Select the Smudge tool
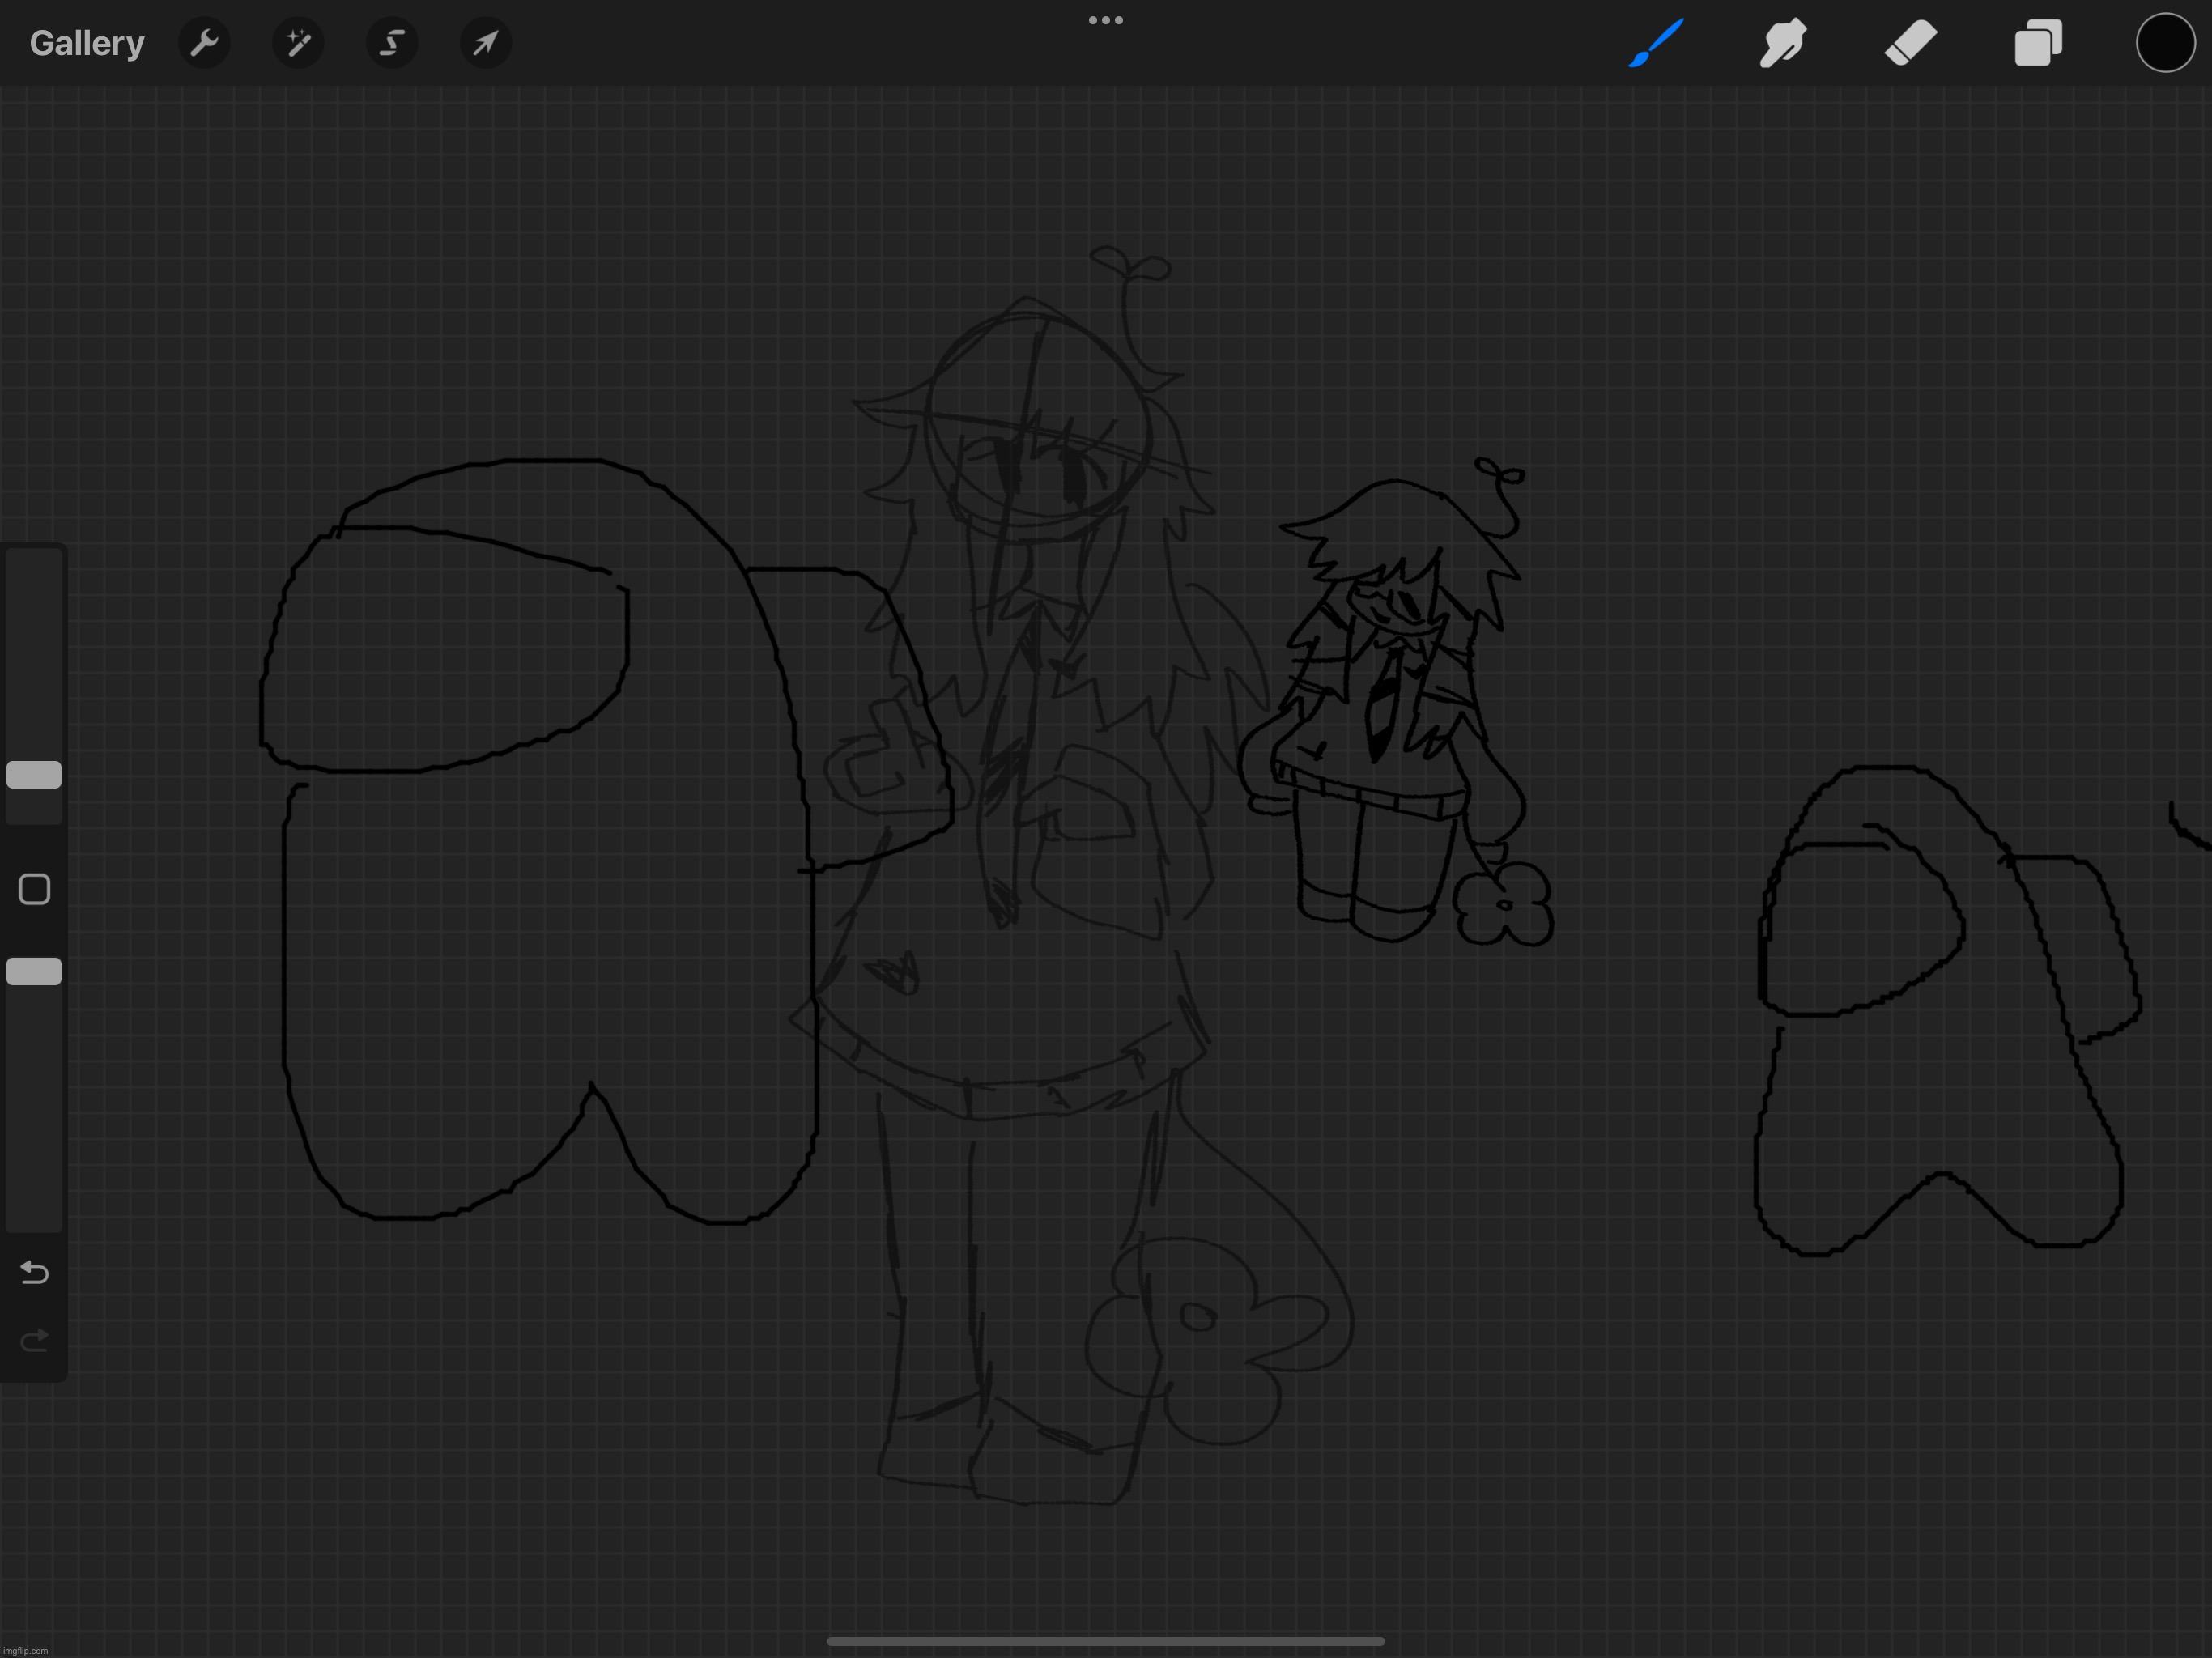 1783,43
